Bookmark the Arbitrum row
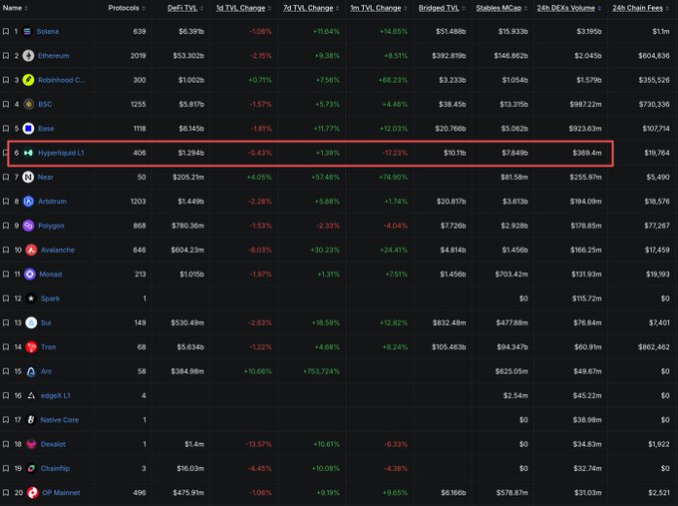The width and height of the screenshot is (678, 506). [6, 202]
